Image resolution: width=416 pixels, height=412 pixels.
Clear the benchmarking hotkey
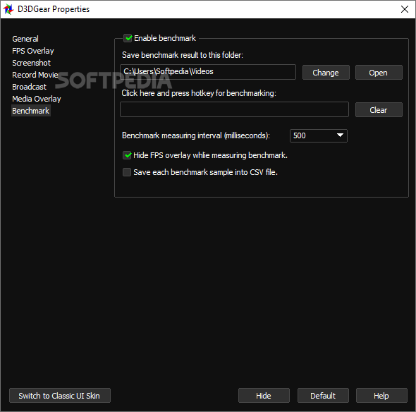[379, 109]
